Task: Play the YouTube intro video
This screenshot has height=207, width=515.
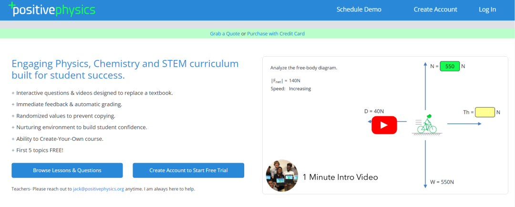Action: (384, 125)
